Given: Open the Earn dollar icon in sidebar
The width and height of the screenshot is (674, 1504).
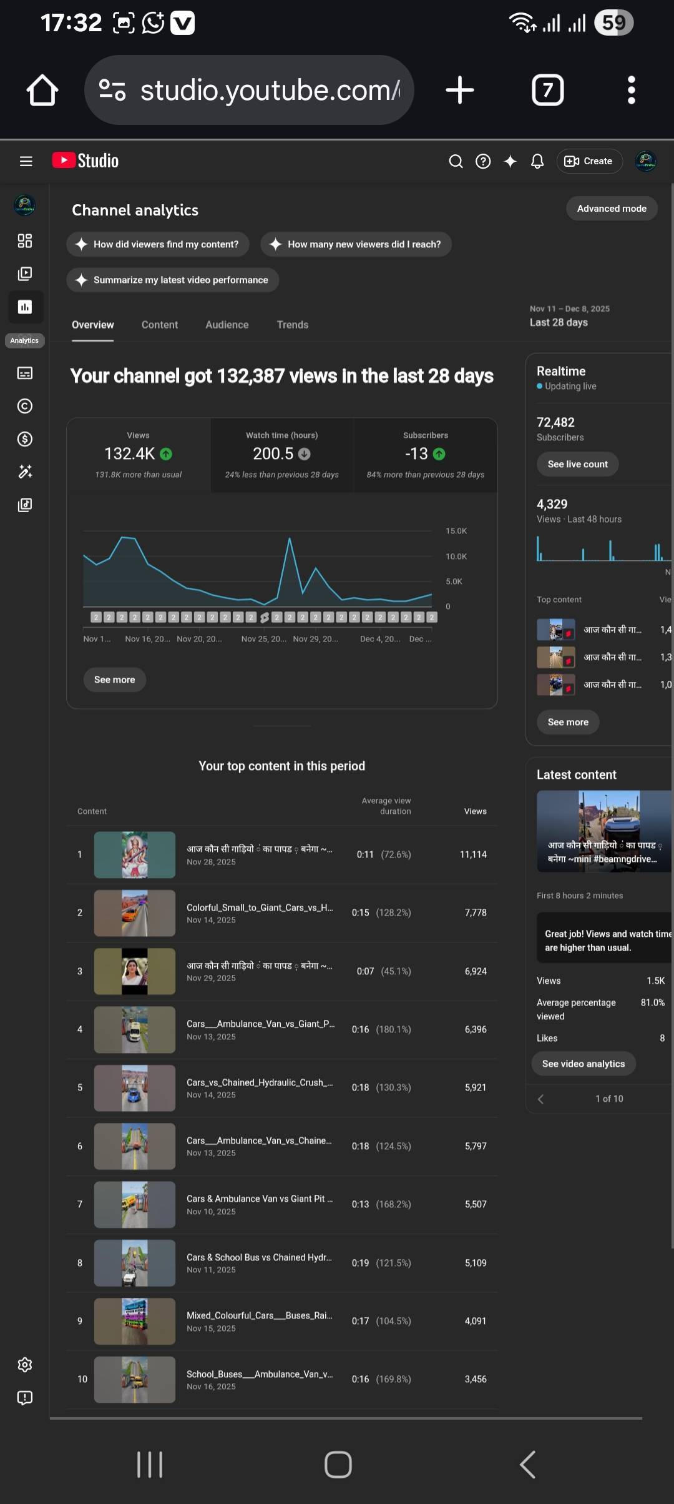Looking at the screenshot, I should click(x=25, y=439).
